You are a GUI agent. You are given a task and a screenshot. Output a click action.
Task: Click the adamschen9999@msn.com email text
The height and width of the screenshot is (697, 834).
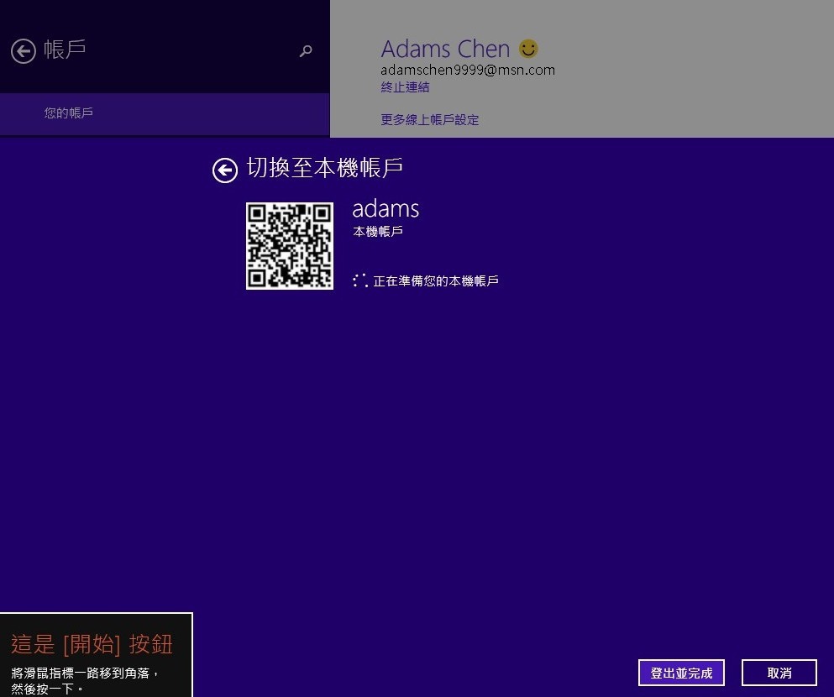[468, 71]
